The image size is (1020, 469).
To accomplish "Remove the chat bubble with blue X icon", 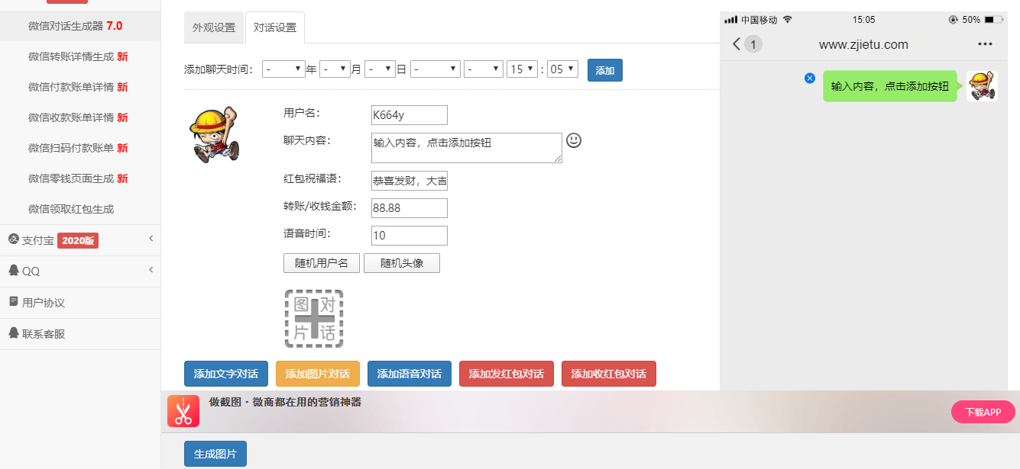I will click(810, 79).
